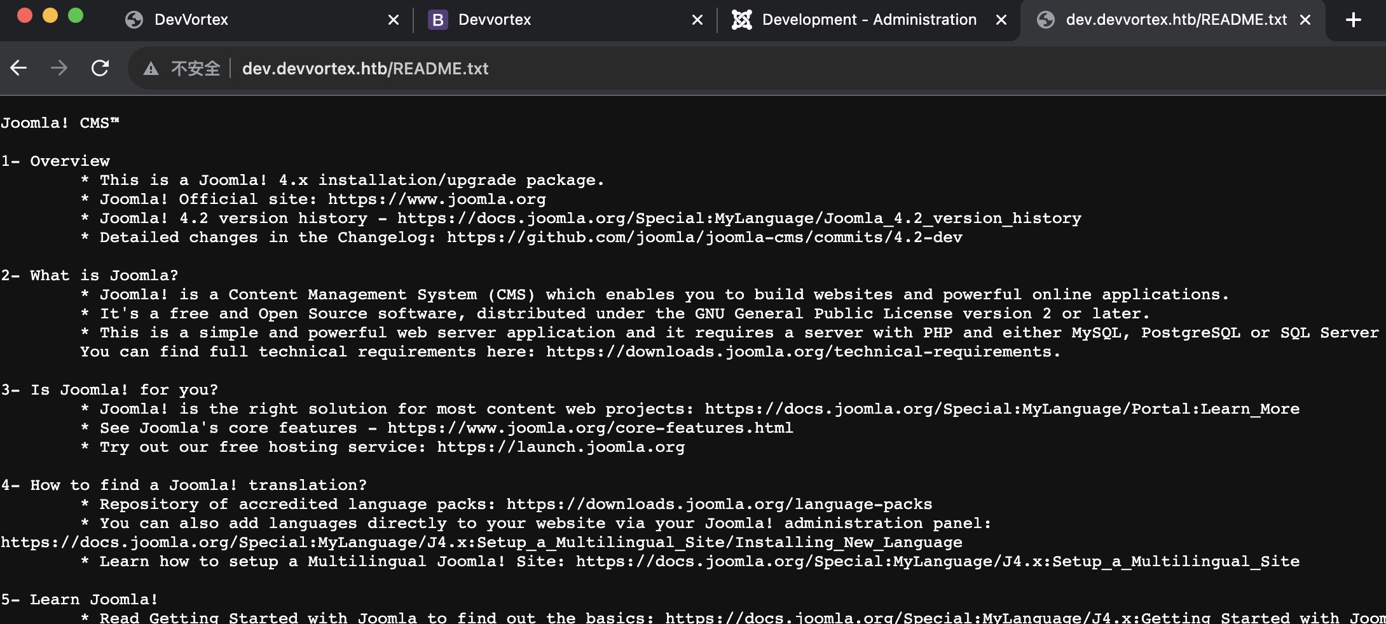Switch to Development - Administration tab

(868, 20)
